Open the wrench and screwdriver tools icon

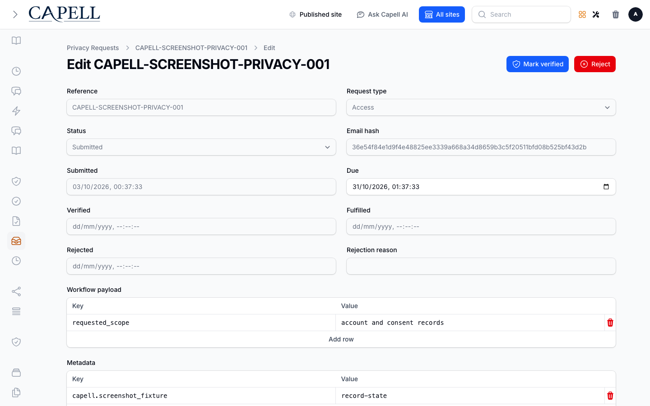click(596, 14)
